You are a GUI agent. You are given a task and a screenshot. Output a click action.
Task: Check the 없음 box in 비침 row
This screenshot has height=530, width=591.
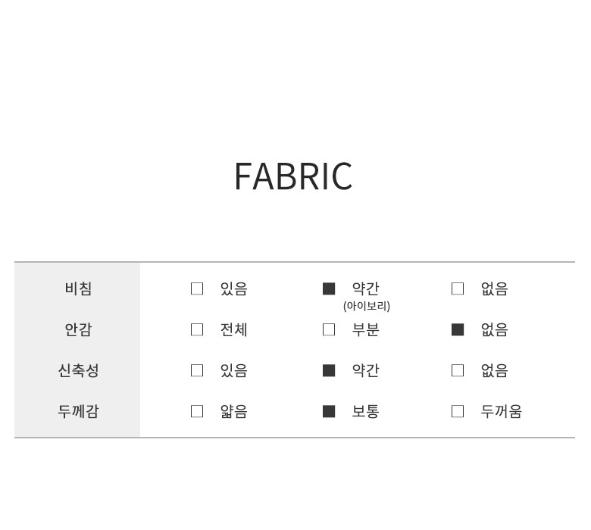(x=458, y=288)
